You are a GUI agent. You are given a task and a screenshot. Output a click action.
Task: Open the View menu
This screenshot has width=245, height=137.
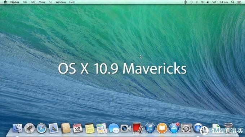click(42, 2)
